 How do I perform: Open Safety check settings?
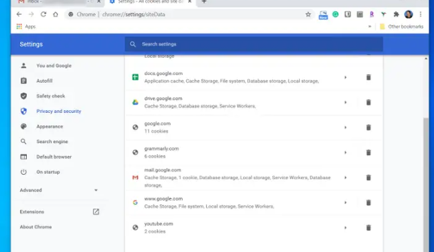tap(51, 96)
